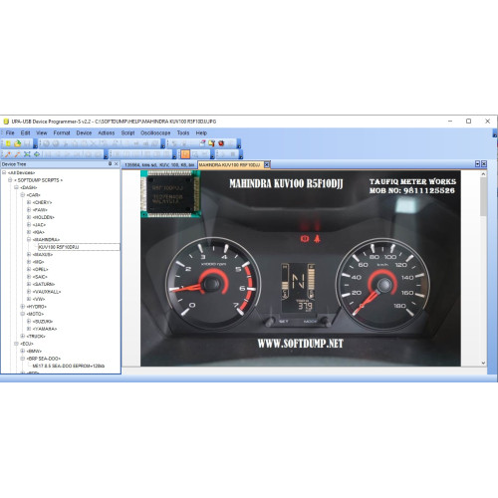Select the JAC tree item

(x=39, y=225)
